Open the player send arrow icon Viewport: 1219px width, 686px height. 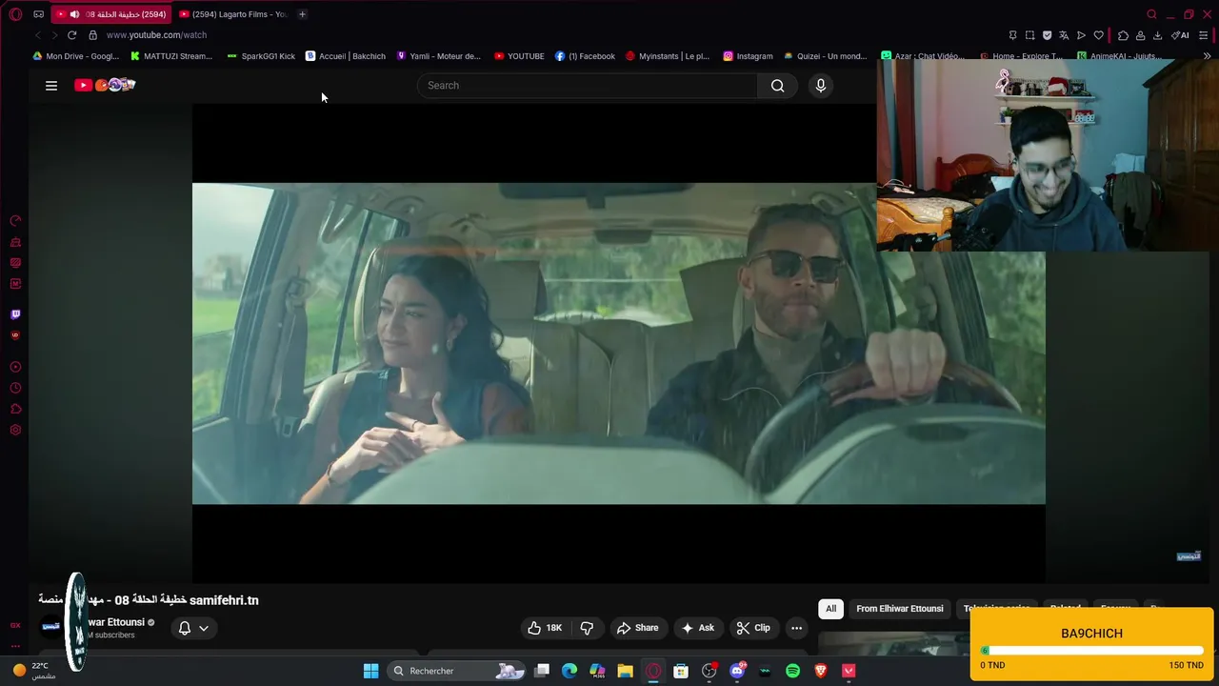coord(1081,35)
